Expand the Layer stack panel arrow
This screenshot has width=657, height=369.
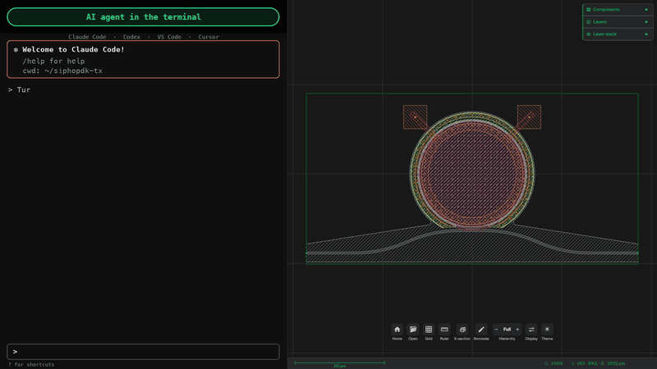click(646, 34)
